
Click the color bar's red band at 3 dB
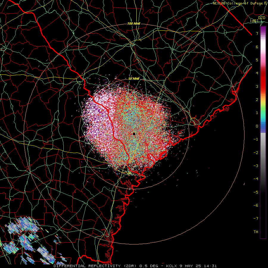(x=263, y=86)
